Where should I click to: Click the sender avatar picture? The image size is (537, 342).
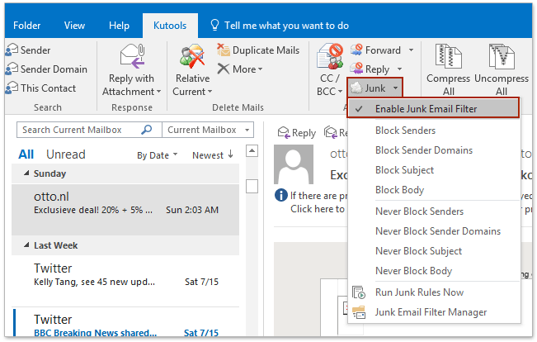[294, 164]
